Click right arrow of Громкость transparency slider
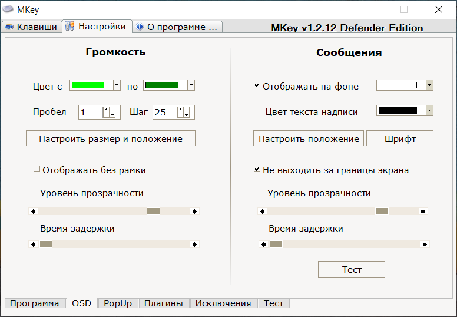 195,212
